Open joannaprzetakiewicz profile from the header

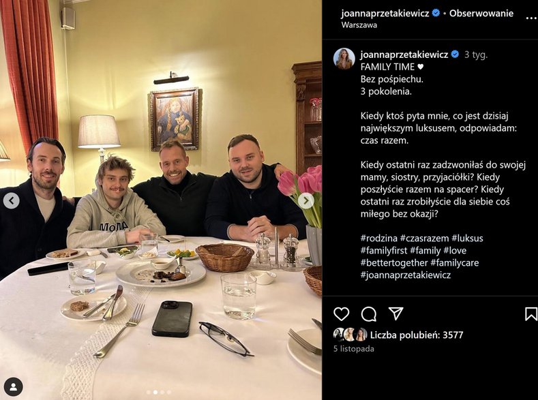[x=386, y=13]
